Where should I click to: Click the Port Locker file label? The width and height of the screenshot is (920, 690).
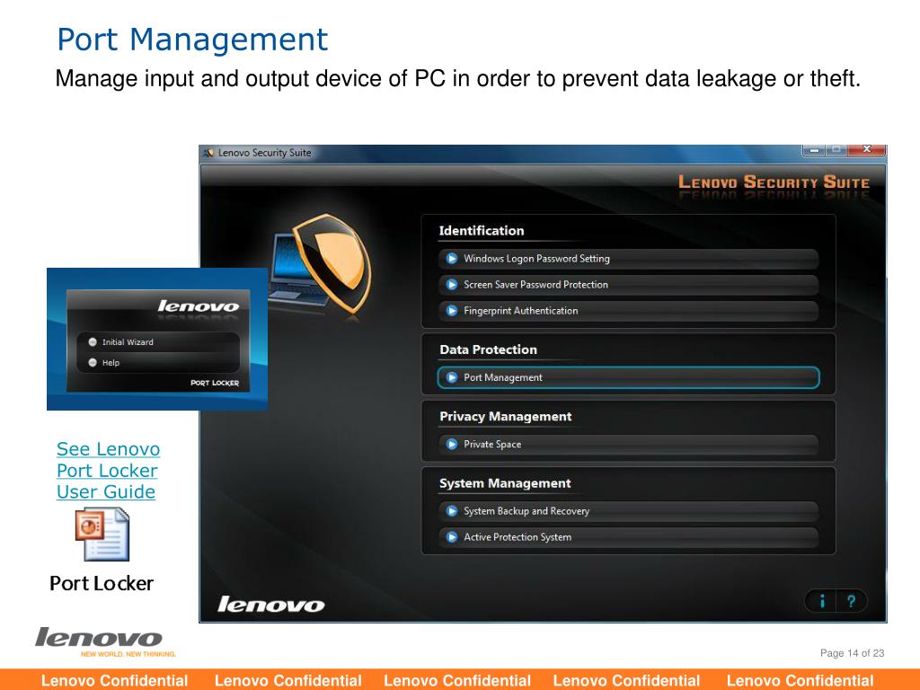(x=102, y=583)
